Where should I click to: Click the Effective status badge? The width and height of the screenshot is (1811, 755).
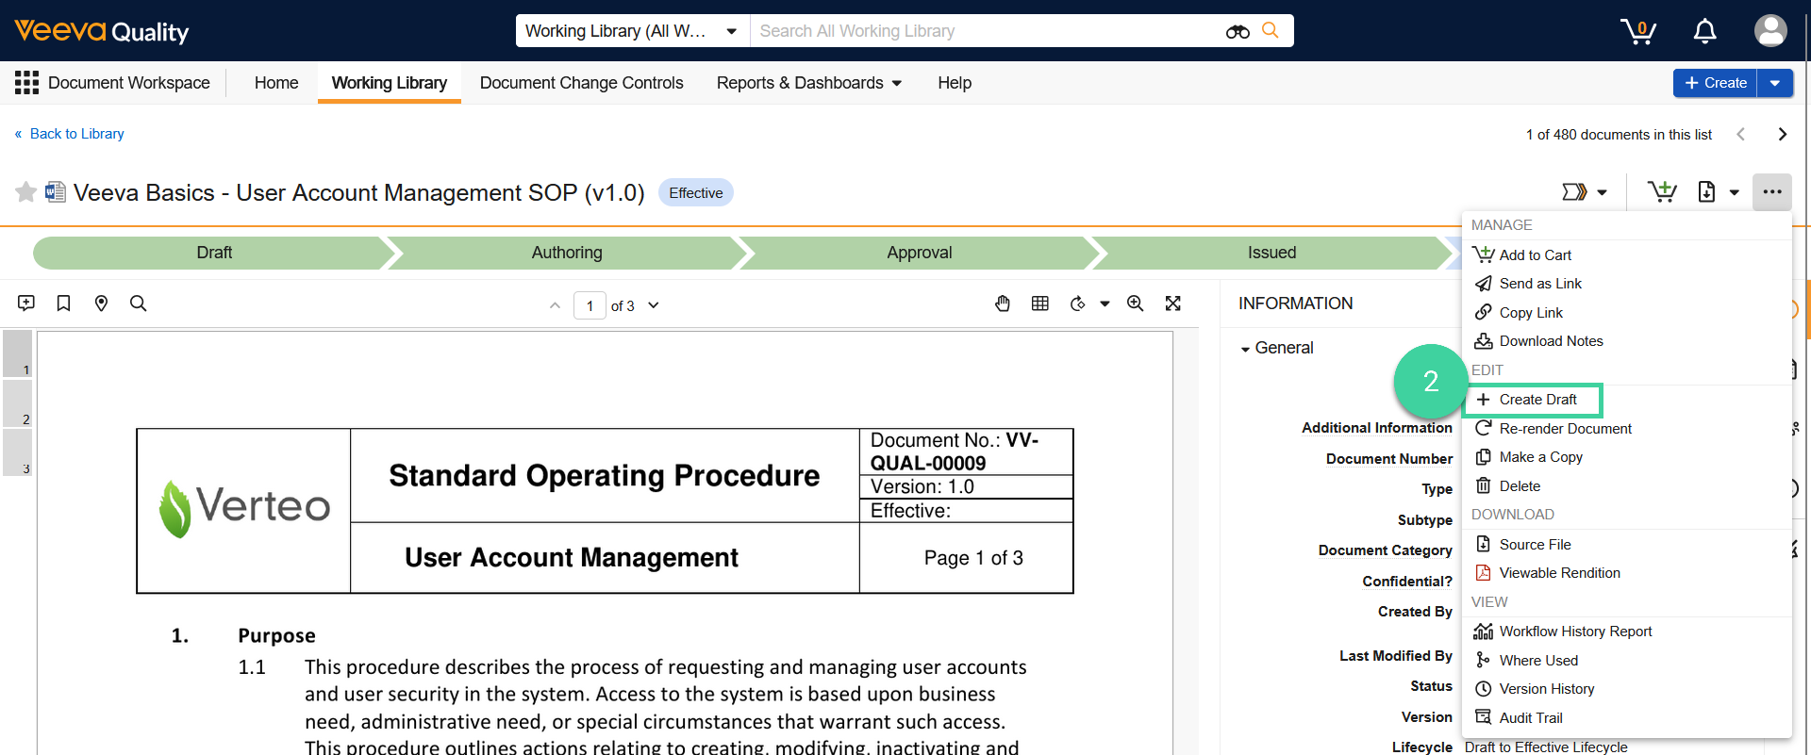click(x=696, y=192)
